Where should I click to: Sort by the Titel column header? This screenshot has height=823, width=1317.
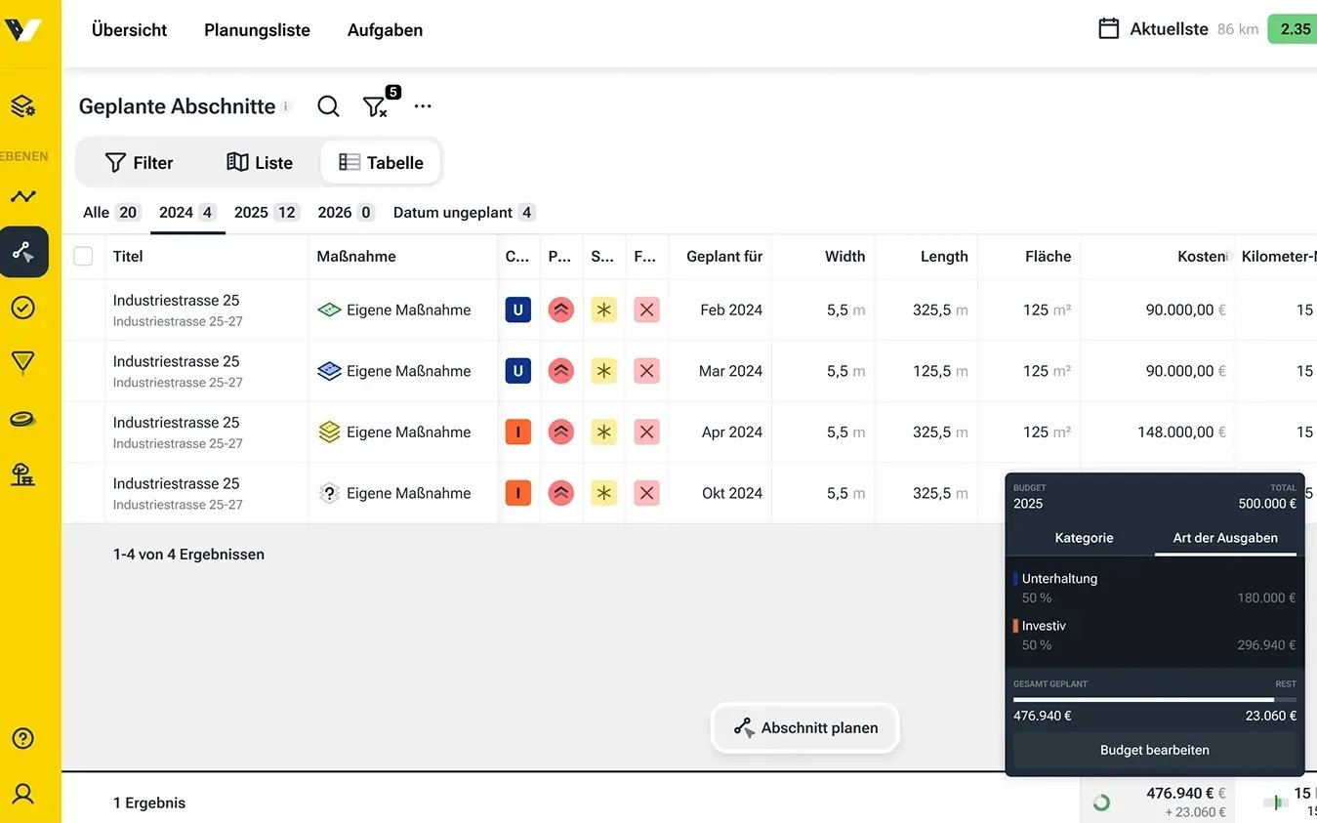(128, 256)
